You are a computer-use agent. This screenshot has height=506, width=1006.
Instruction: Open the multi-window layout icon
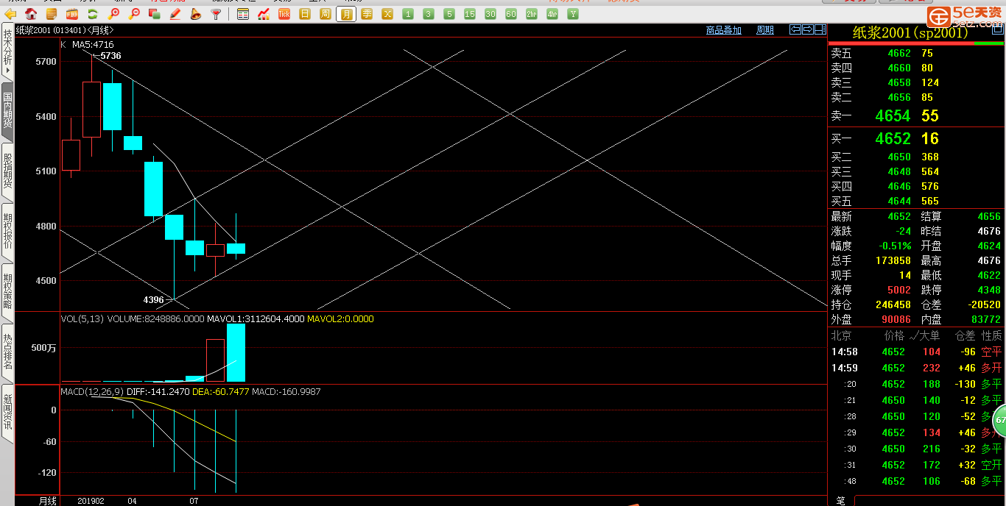[155, 14]
